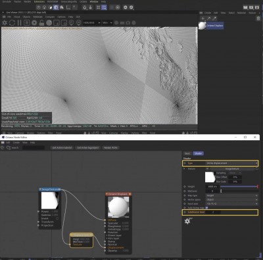Toggle the lock resolution padlock icon
This screenshot has height=260, width=263.
[41, 23]
